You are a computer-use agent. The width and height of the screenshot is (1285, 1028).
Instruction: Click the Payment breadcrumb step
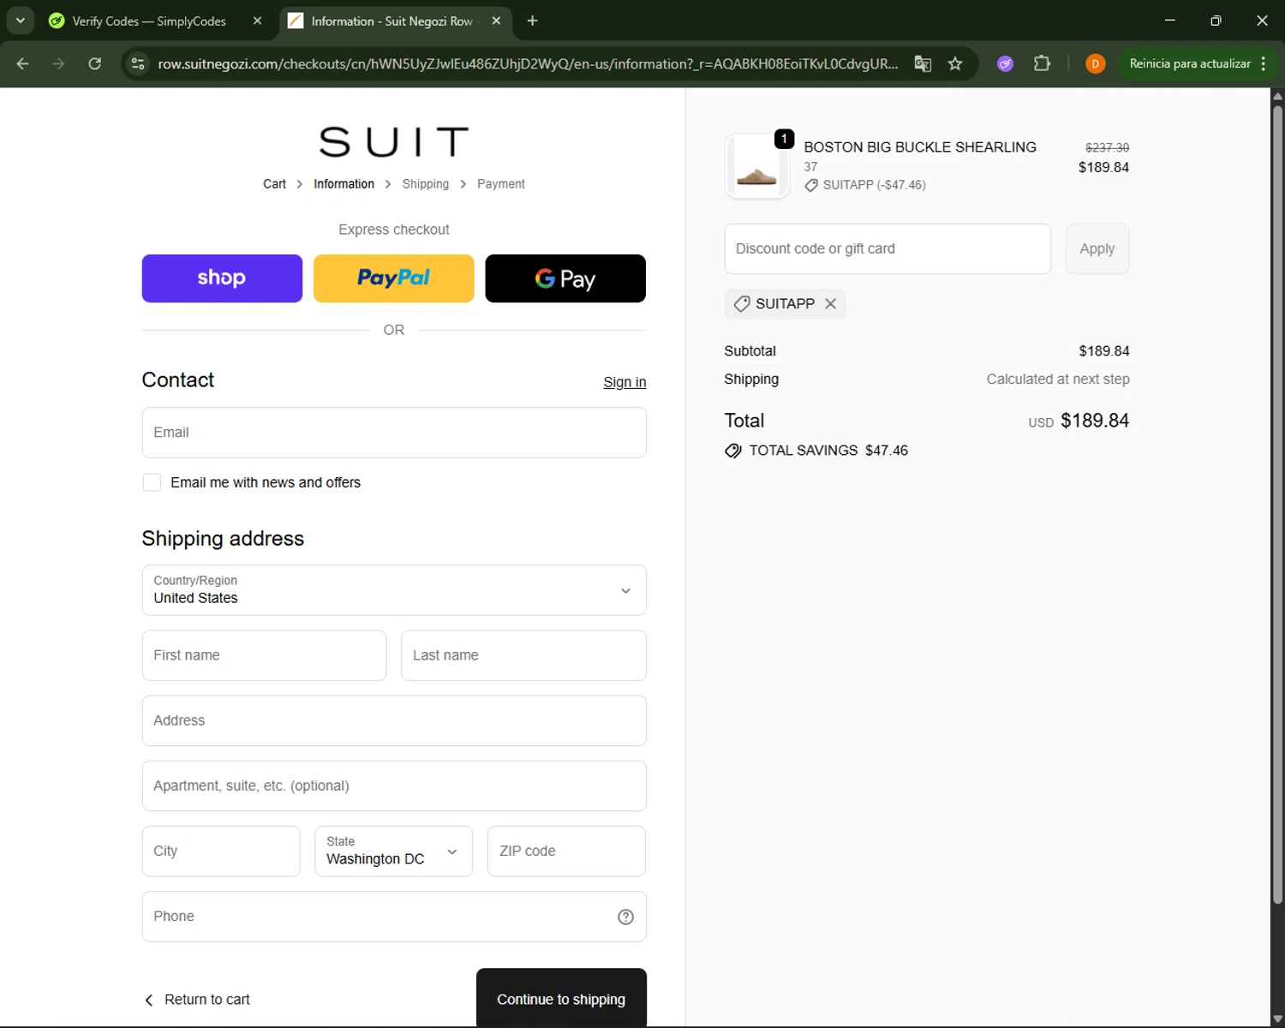(x=501, y=184)
